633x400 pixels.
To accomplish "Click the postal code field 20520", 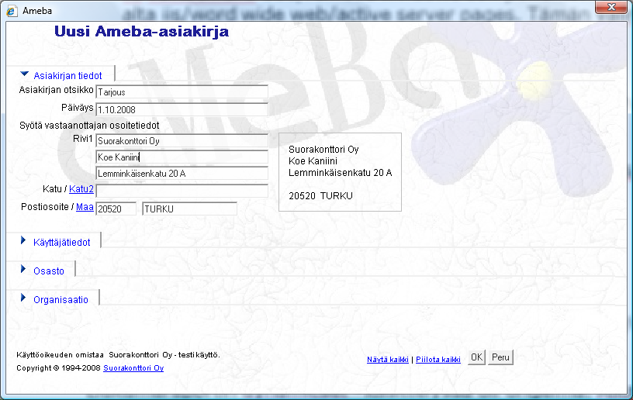I will pyautogui.click(x=116, y=209).
